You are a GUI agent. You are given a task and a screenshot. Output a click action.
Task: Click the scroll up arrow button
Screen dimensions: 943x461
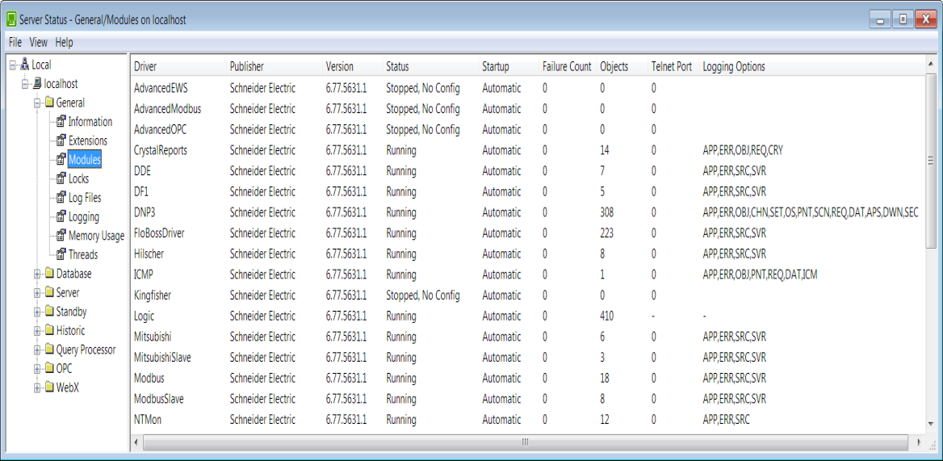click(x=931, y=64)
